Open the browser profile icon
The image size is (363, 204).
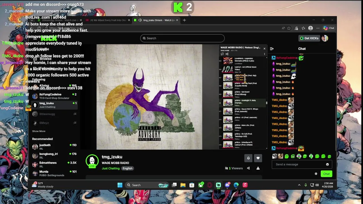coord(311,28)
